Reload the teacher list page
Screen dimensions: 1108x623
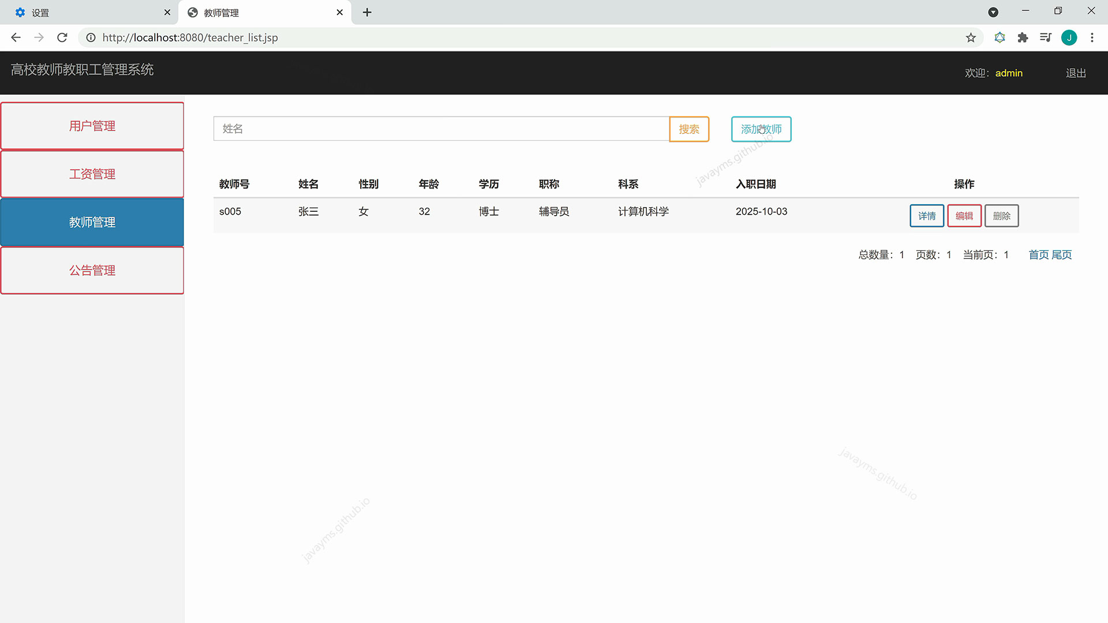tap(62, 37)
